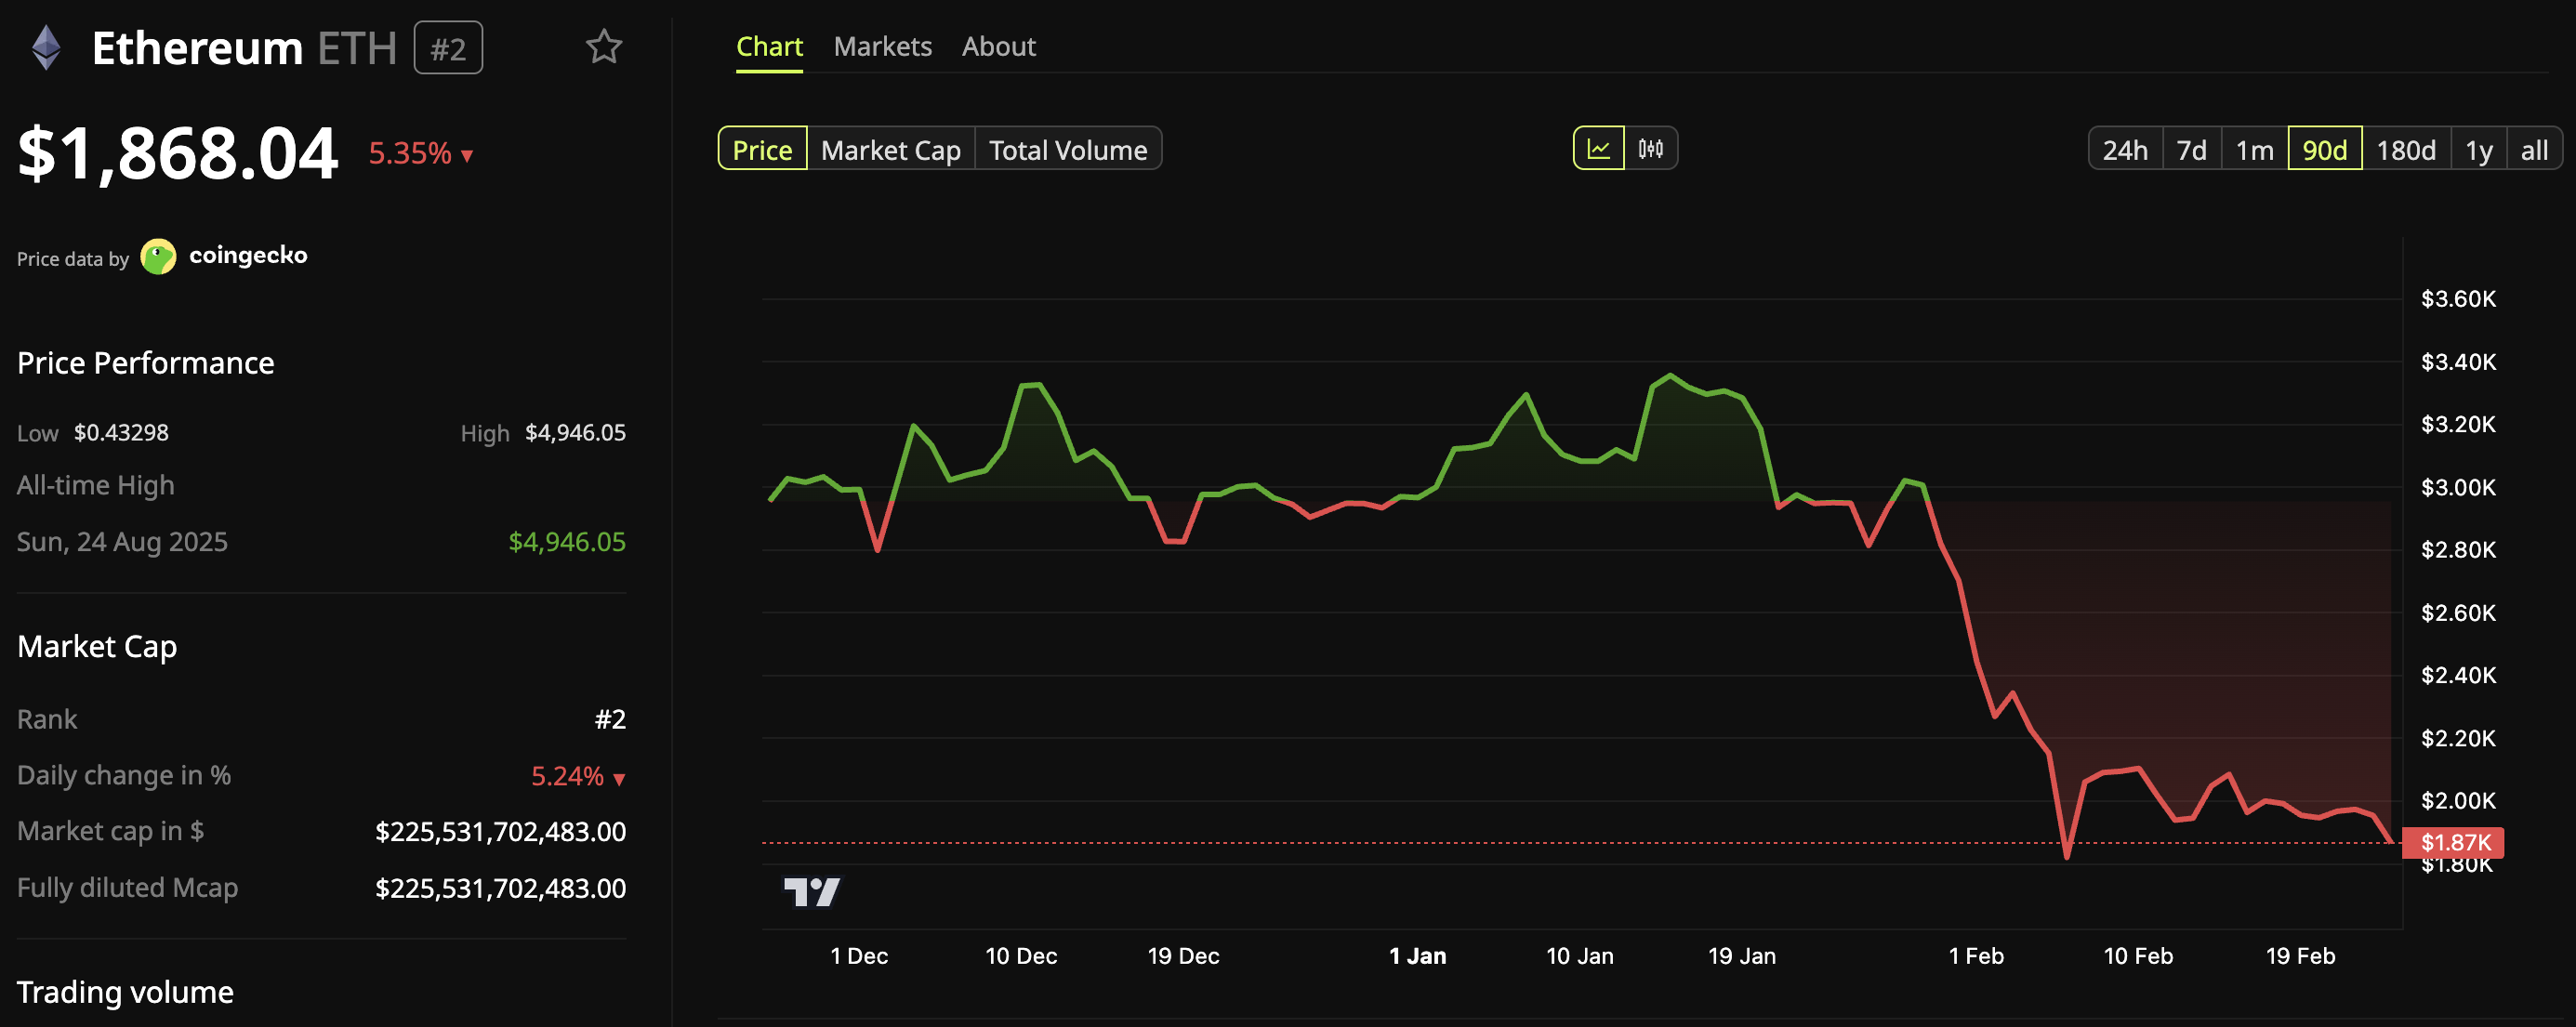Select the line chart style icon
2576x1027 pixels.
(1599, 148)
